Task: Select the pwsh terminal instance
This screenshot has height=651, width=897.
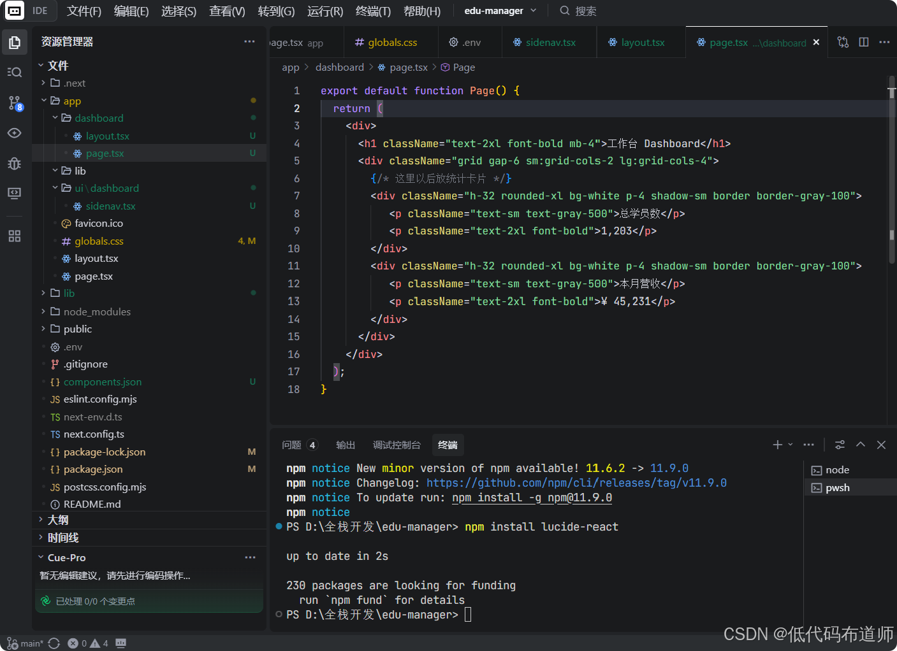Action: 850,488
